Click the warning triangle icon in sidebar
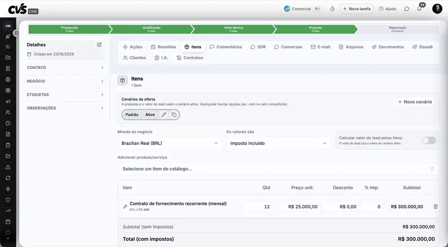The height and width of the screenshot is (247, 448). (x=8, y=167)
